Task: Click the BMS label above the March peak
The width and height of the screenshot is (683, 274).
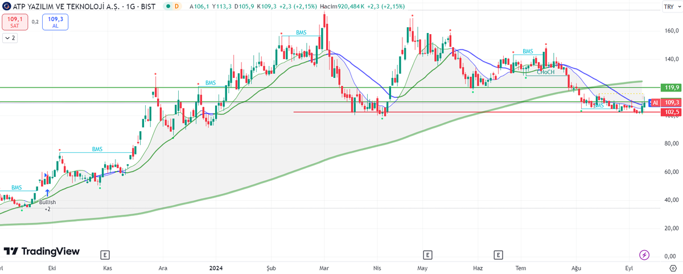Action: (x=301, y=33)
